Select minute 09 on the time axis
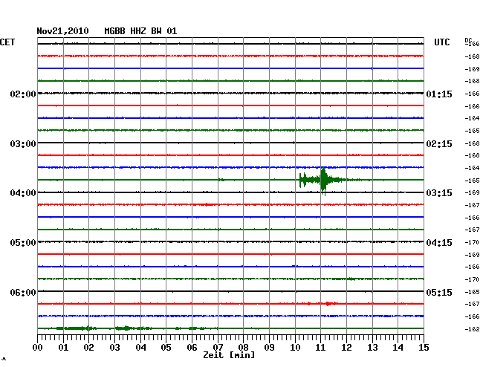483x367 pixels. [x=269, y=347]
